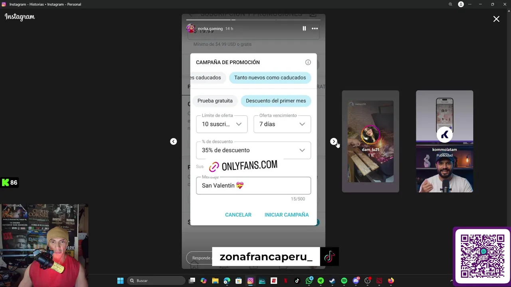Screen dimensions: 511x287
Task: Open the Límite de oferta dropdown
Action: (222, 124)
